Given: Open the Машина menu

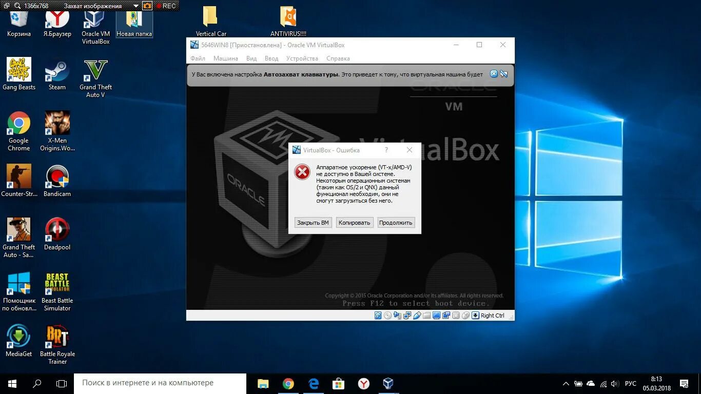Looking at the screenshot, I should (x=226, y=58).
